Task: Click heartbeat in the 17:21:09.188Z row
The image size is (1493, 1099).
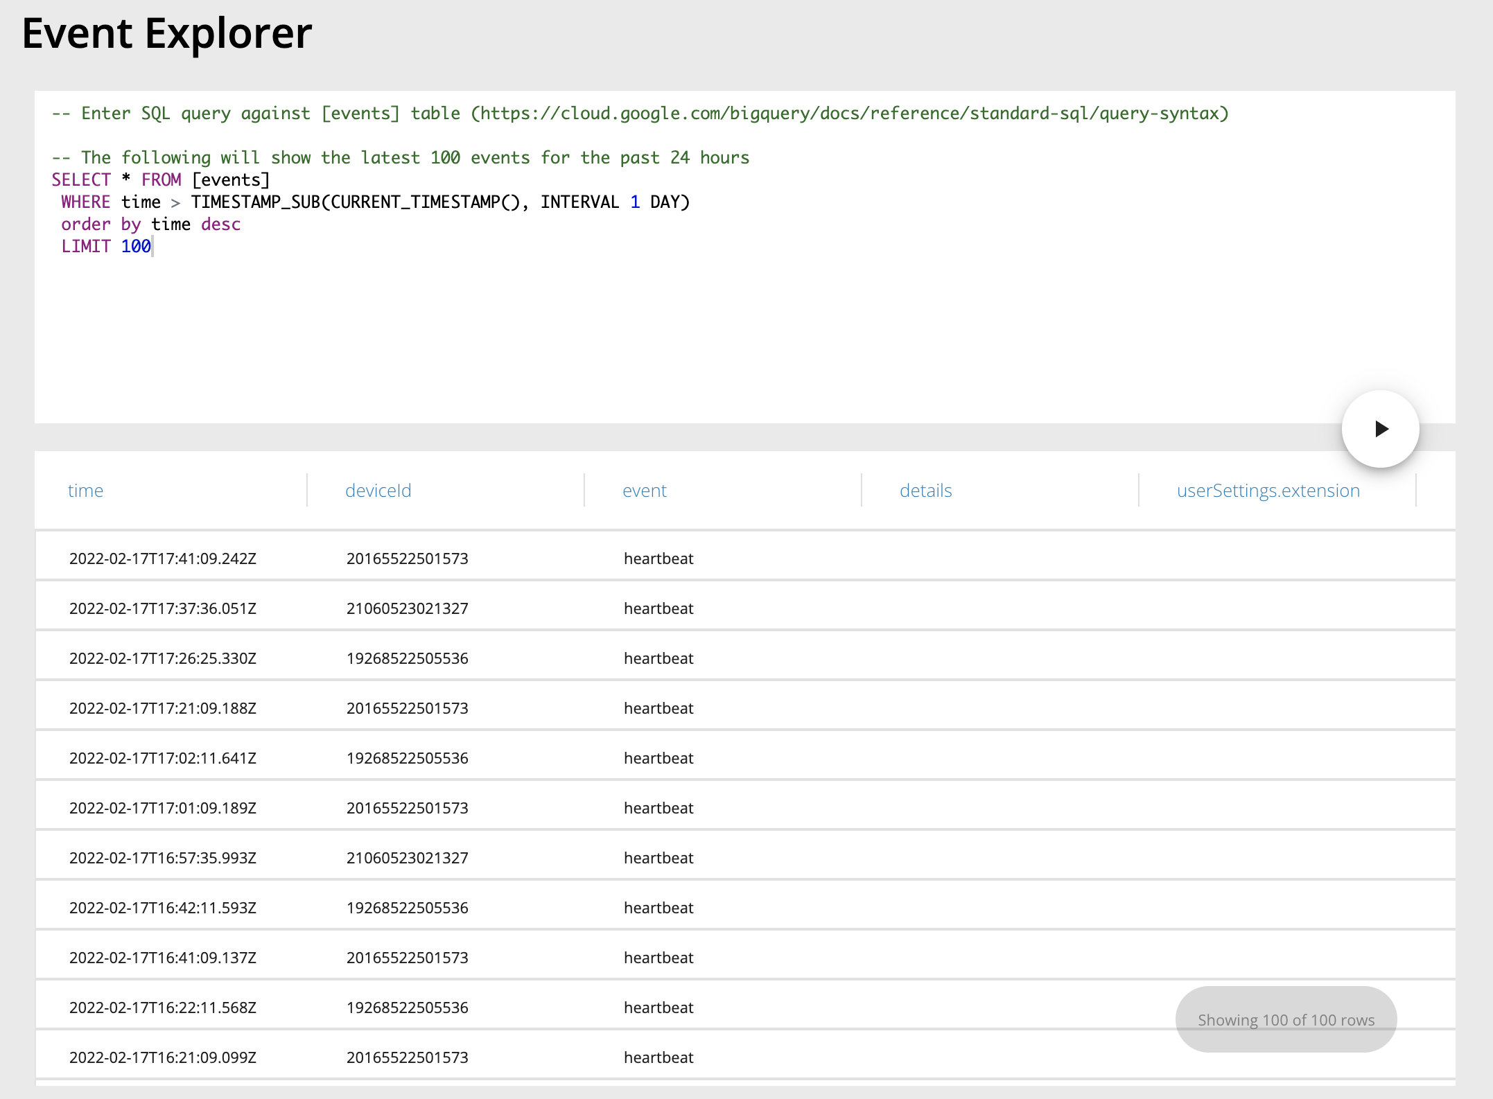Action: (658, 708)
